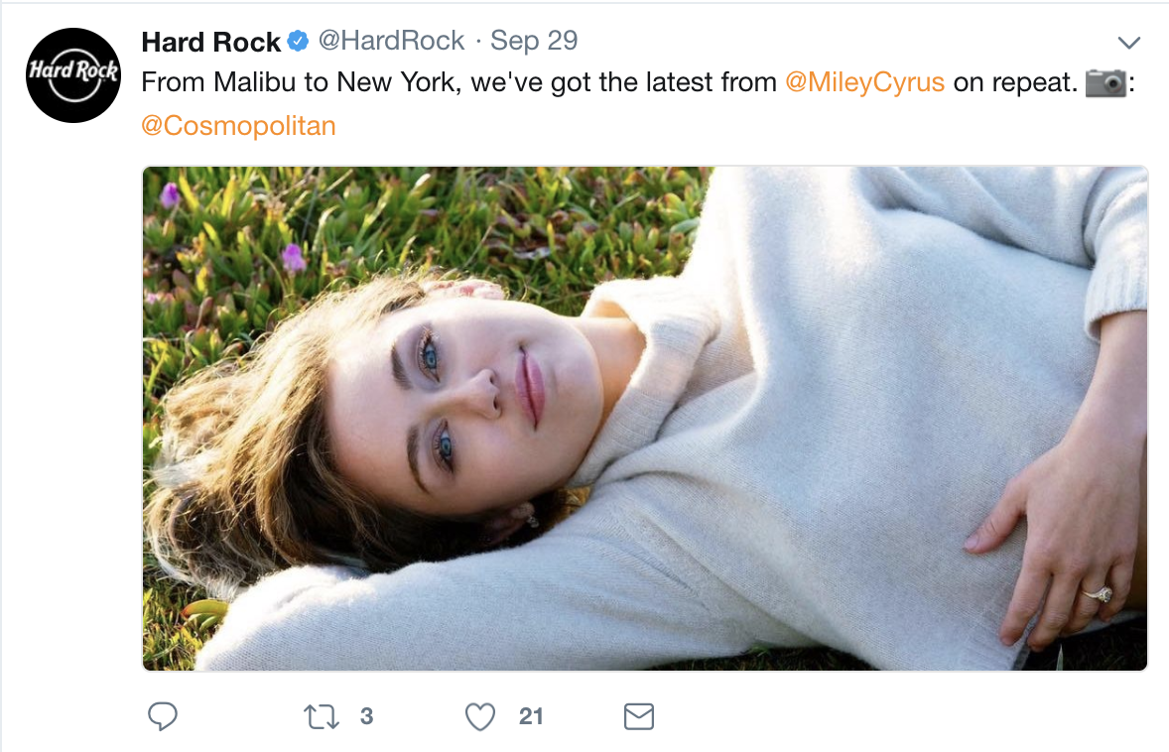The height and width of the screenshot is (752, 1169).
Task: Reply to the Hard Rock tweet
Action: (x=162, y=716)
